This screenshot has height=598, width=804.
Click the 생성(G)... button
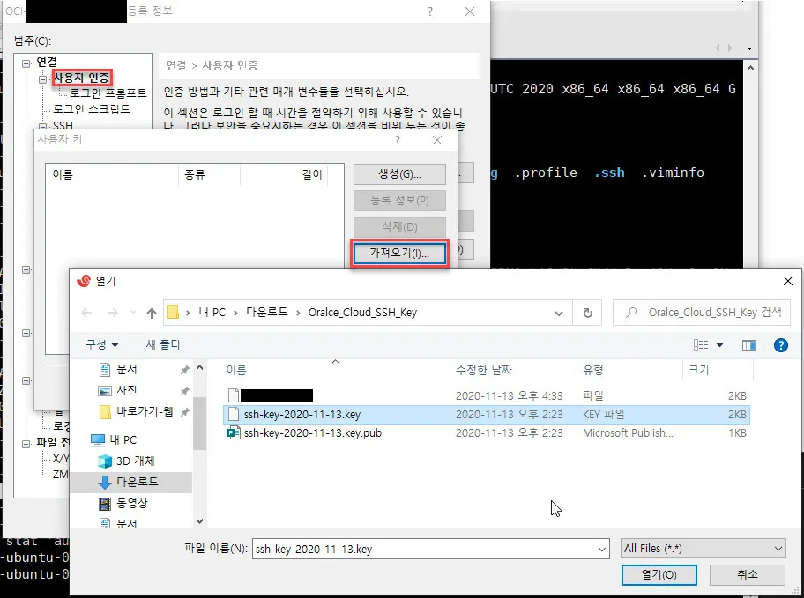click(x=399, y=173)
